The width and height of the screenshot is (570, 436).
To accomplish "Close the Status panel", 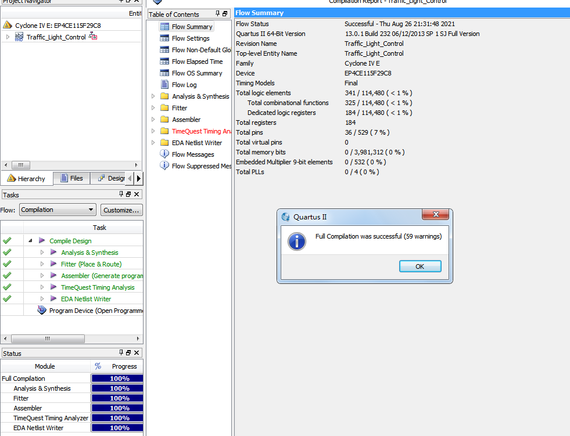I will [137, 353].
